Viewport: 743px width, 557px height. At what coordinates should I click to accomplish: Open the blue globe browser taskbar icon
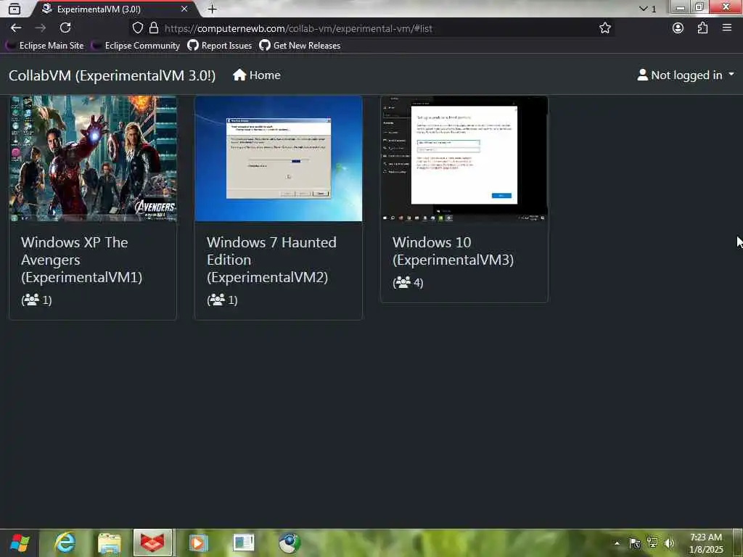coord(289,543)
